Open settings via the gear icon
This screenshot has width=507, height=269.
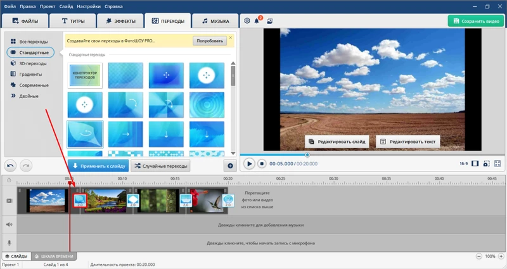[247, 21]
